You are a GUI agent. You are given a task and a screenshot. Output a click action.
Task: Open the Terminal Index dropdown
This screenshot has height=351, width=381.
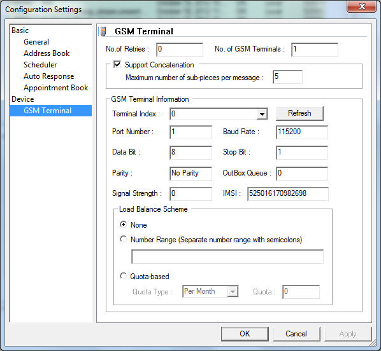pyautogui.click(x=262, y=114)
